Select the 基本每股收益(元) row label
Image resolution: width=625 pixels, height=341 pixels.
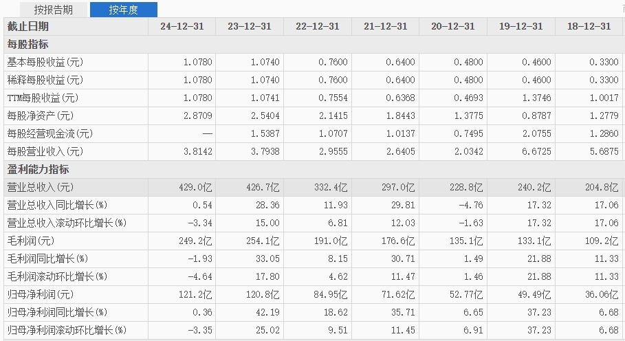45,62
